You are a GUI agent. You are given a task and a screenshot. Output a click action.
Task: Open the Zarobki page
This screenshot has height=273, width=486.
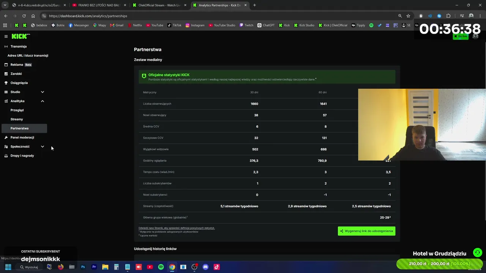tap(16, 74)
